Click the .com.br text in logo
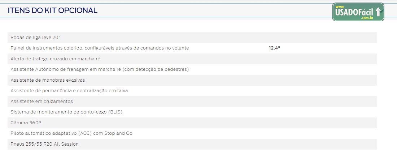The image size is (397, 159). 367,18
